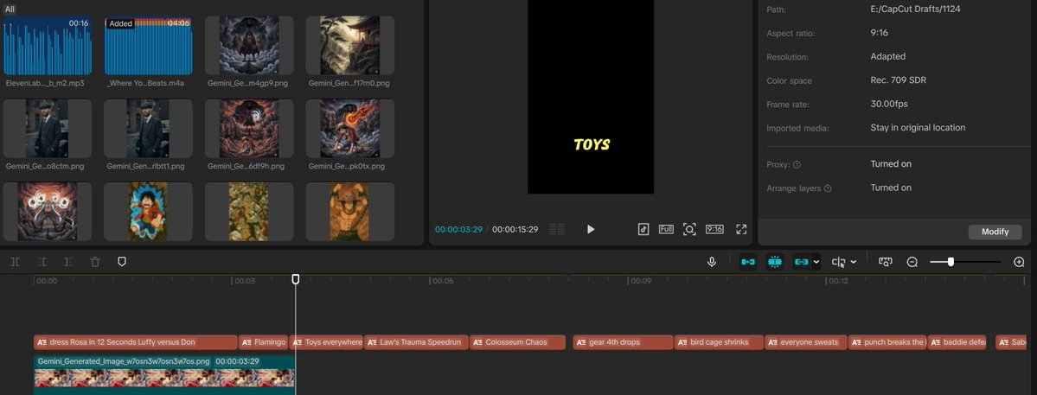Select the 'Colosseum Chaos' text clip
Image resolution: width=1037 pixels, height=395 pixels.
517,342
